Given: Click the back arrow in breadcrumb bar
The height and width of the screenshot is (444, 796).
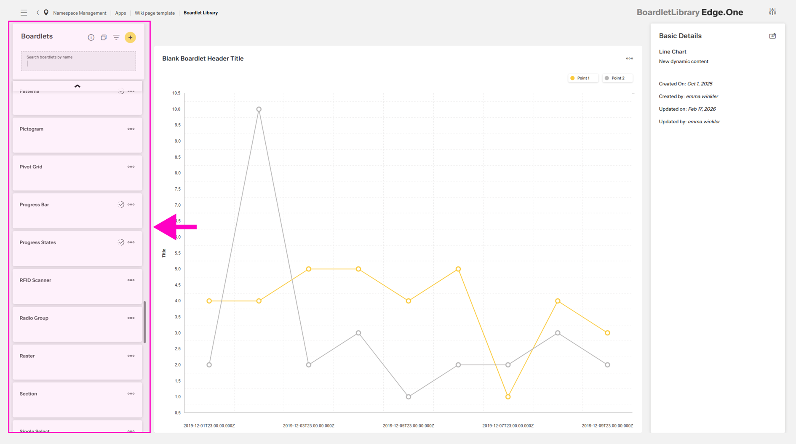Looking at the screenshot, I should coord(38,13).
